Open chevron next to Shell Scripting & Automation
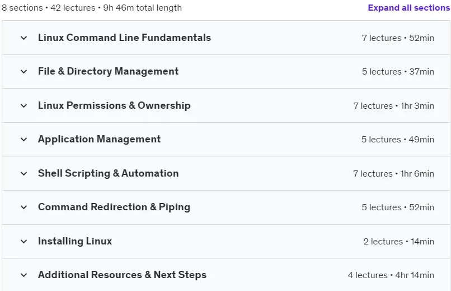The image size is (451, 291). click(24, 173)
